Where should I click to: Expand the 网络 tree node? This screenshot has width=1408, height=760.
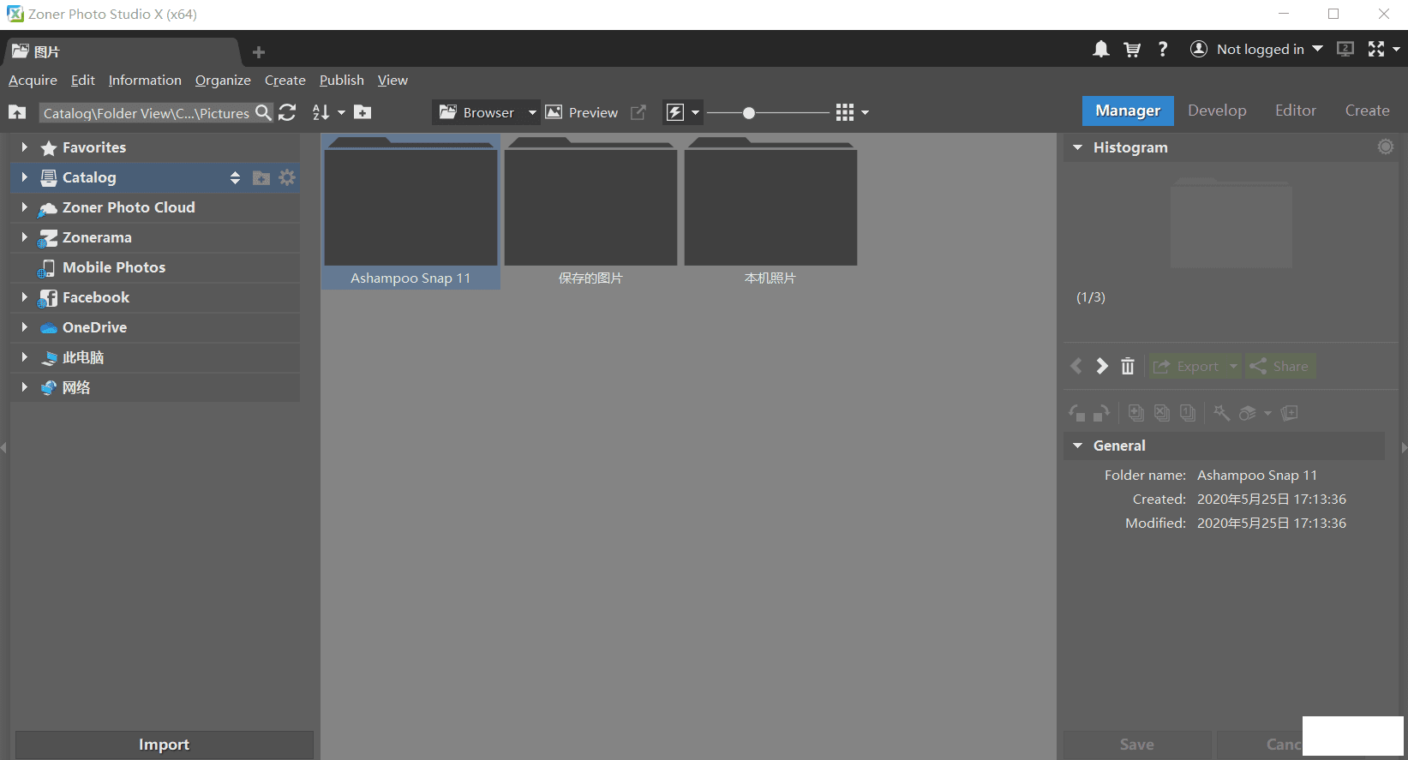coord(24,387)
